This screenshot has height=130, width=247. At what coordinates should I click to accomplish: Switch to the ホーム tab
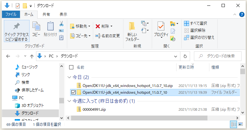[x=29, y=14]
